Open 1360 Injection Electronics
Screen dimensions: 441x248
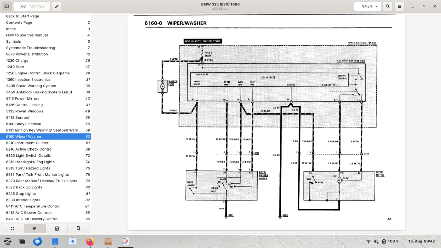tap(45, 80)
